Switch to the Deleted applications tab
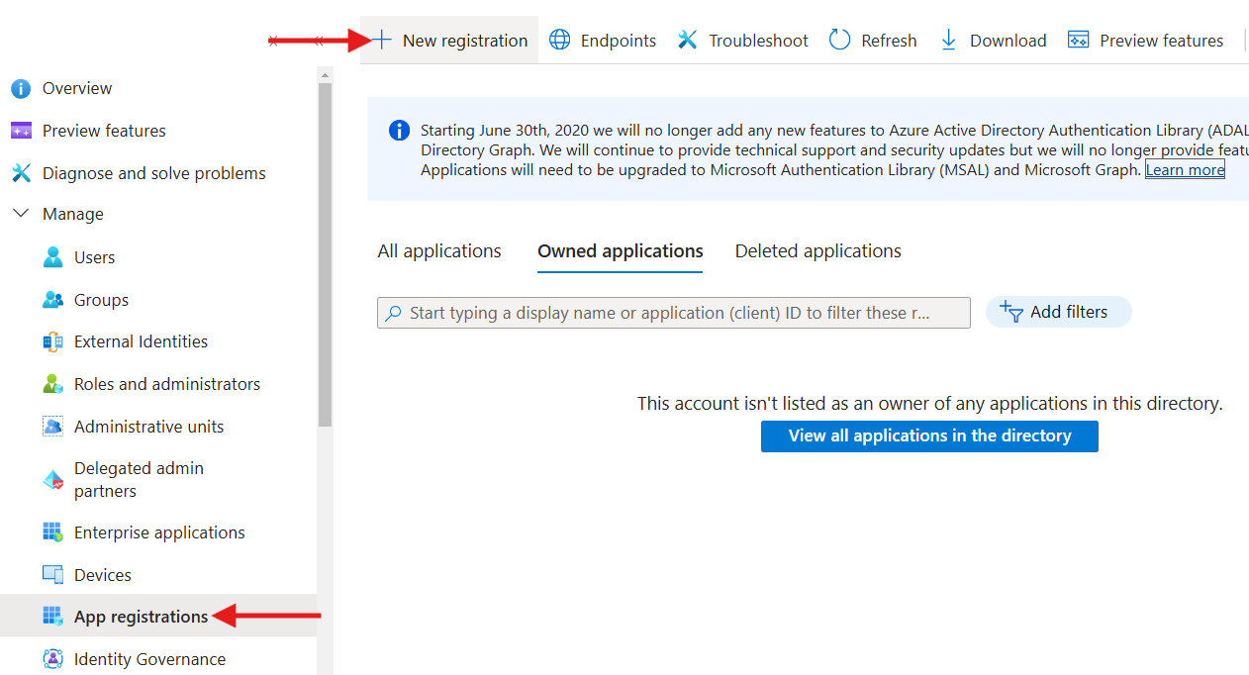 [x=817, y=251]
